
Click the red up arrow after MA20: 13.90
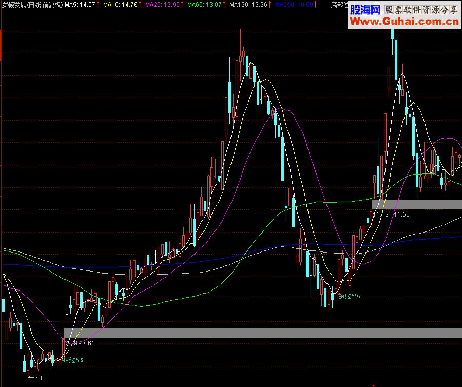[x=182, y=5]
